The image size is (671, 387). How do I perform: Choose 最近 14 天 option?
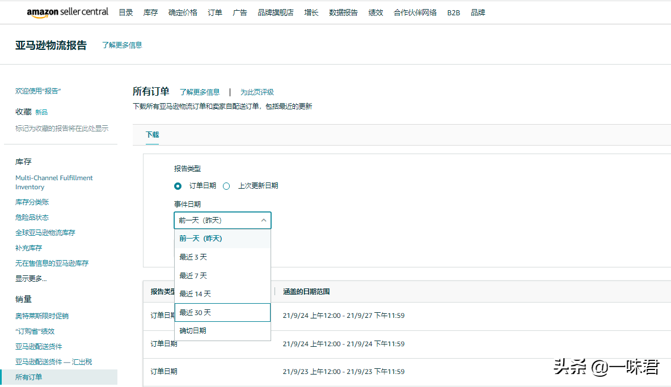[222, 294]
